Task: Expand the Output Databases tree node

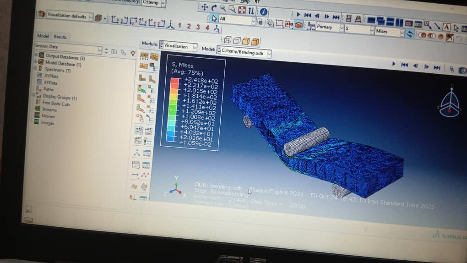Action: pyautogui.click(x=36, y=55)
